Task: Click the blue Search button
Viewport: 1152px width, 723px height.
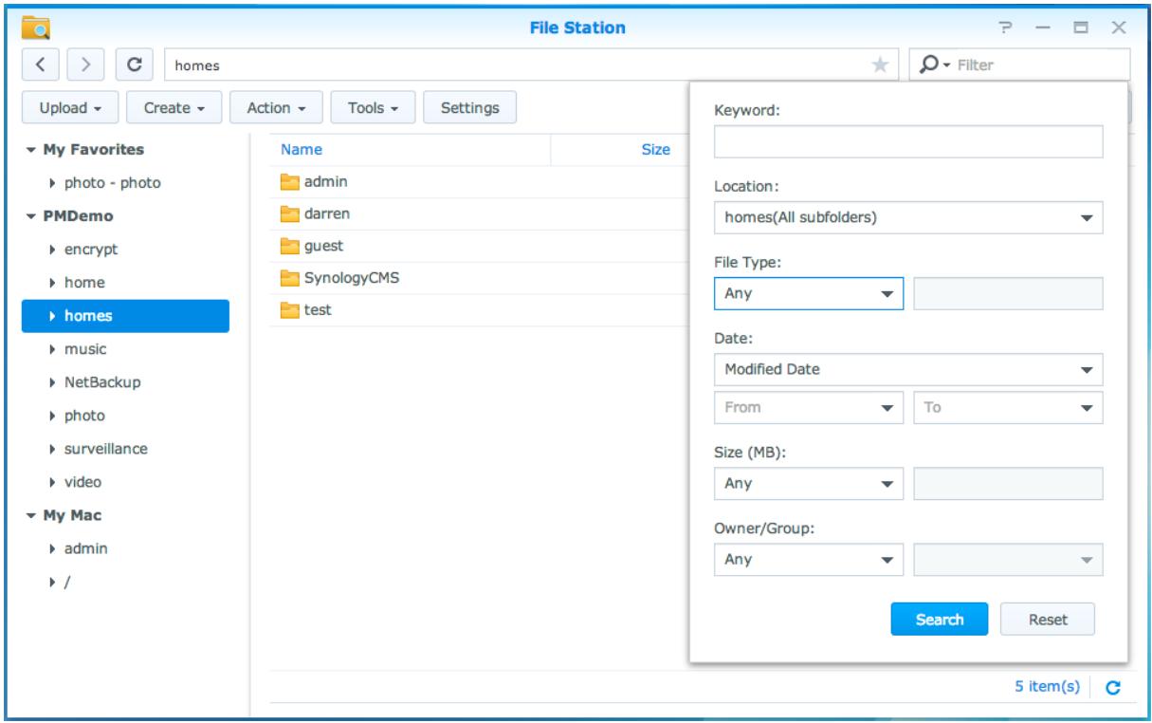Action: tap(940, 620)
